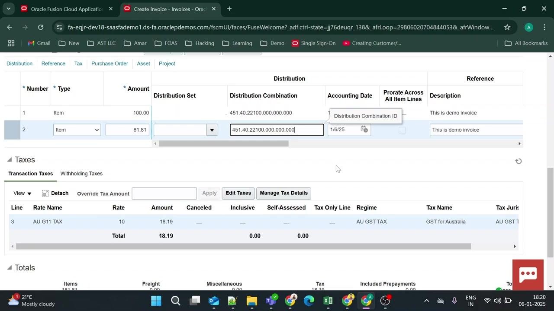
Task: Open Microsoft Edge from taskbar
Action: pyautogui.click(x=309, y=301)
